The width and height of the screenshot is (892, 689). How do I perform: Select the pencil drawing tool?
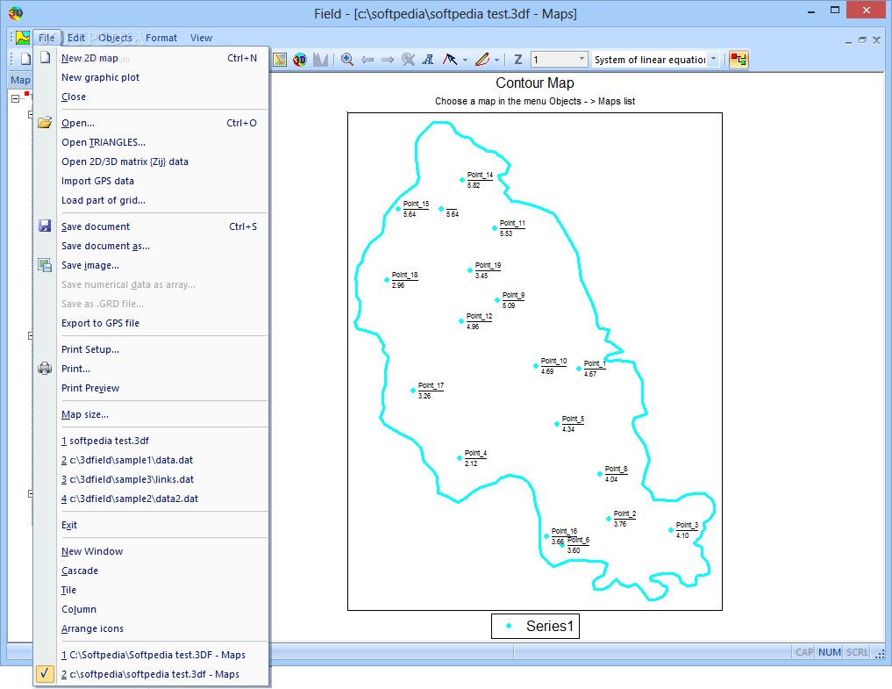pos(482,59)
